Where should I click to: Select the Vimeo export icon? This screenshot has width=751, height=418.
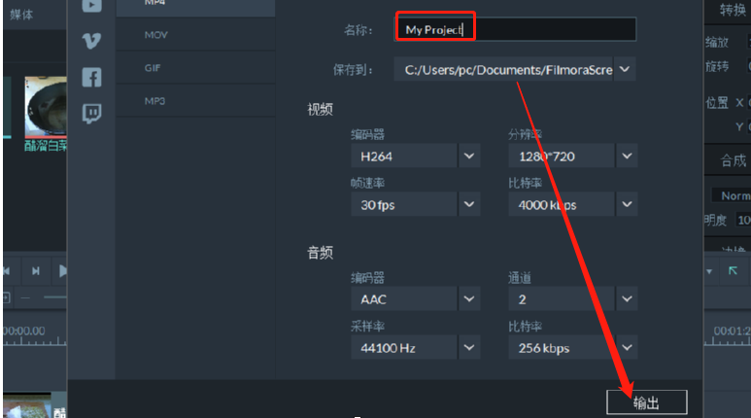click(x=91, y=41)
